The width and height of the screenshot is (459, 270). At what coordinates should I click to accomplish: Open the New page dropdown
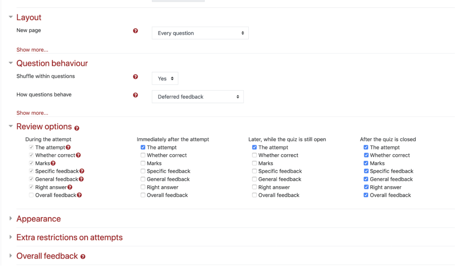click(x=200, y=33)
